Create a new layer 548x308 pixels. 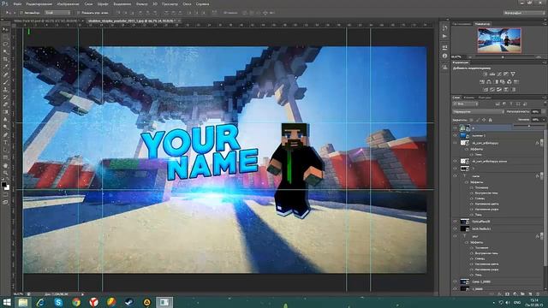click(530, 294)
